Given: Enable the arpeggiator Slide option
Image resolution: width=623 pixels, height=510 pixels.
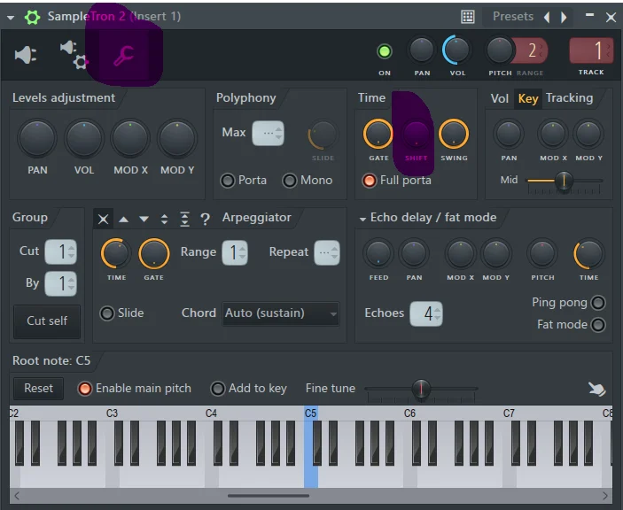Looking at the screenshot, I should (x=107, y=313).
